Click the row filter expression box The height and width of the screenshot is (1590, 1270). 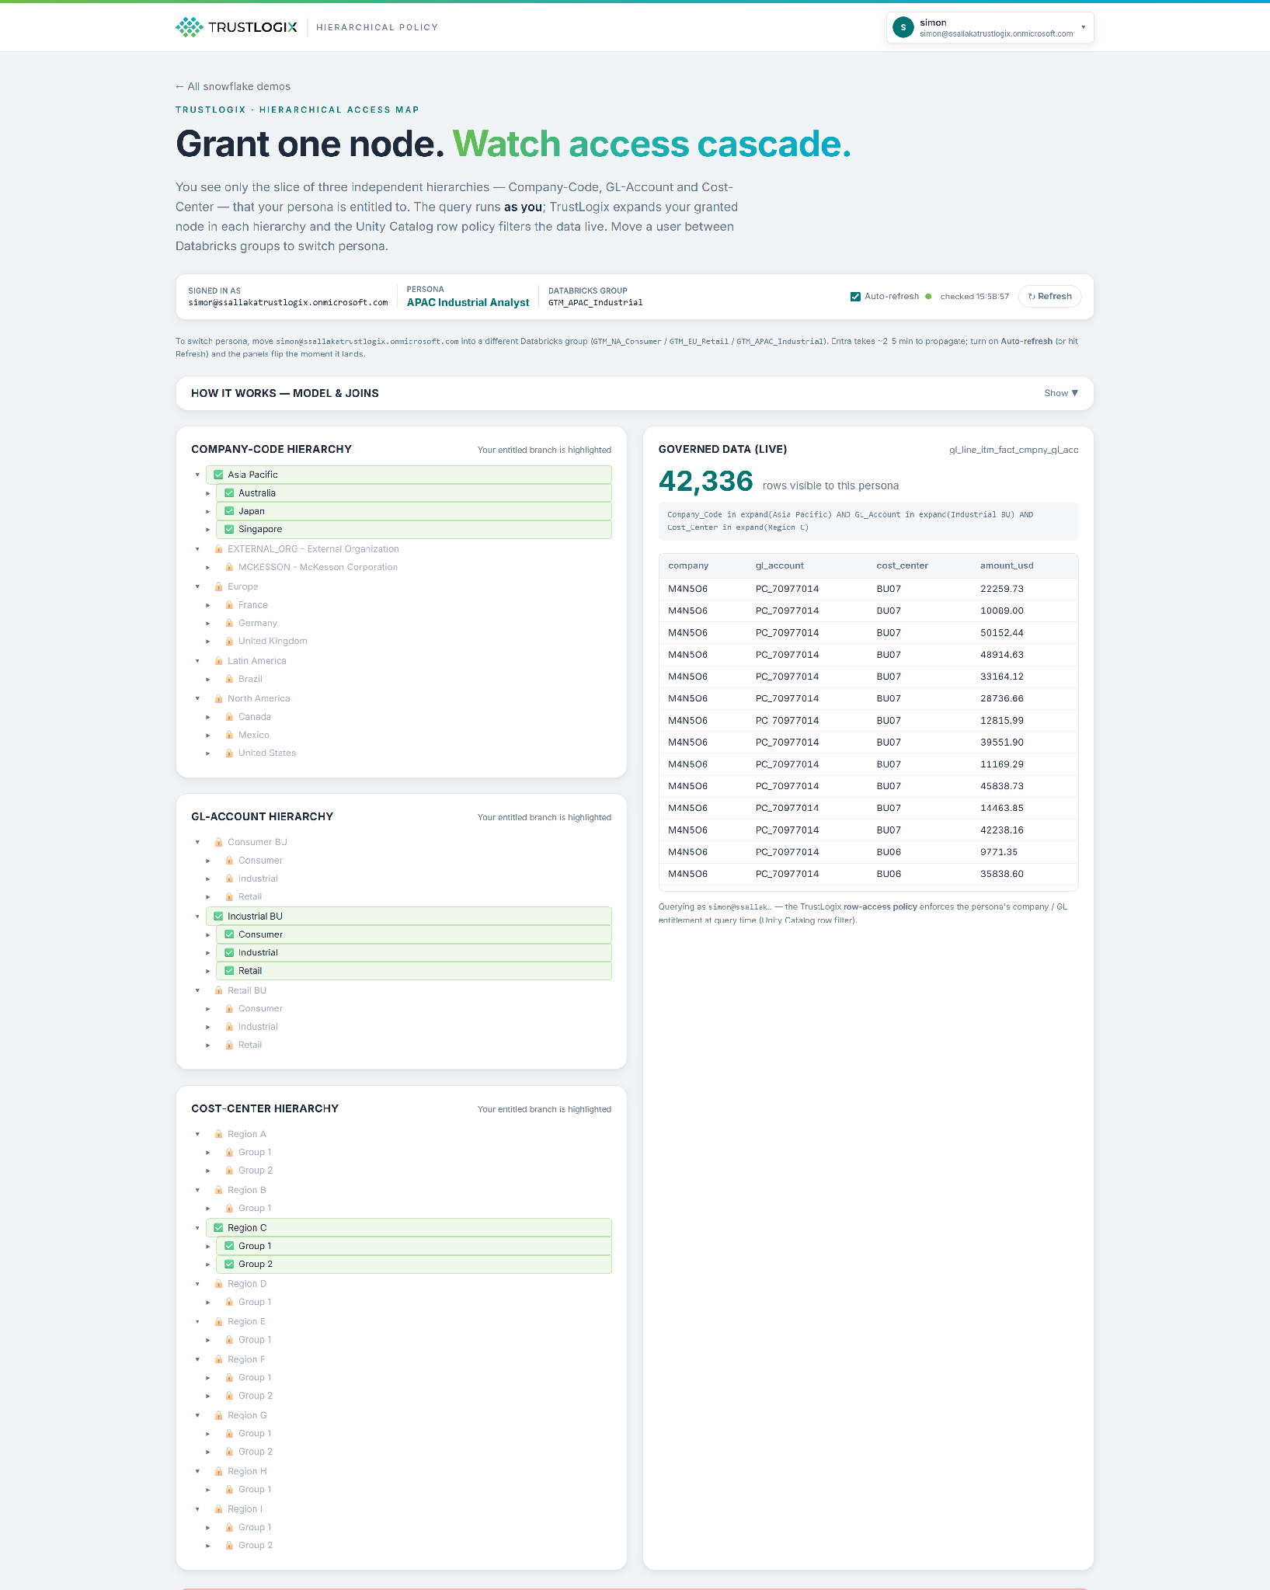868,521
